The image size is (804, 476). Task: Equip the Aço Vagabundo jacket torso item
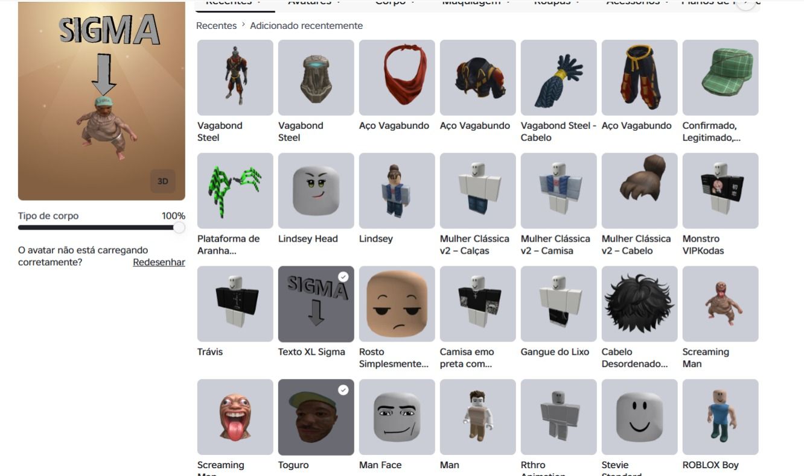tap(478, 78)
